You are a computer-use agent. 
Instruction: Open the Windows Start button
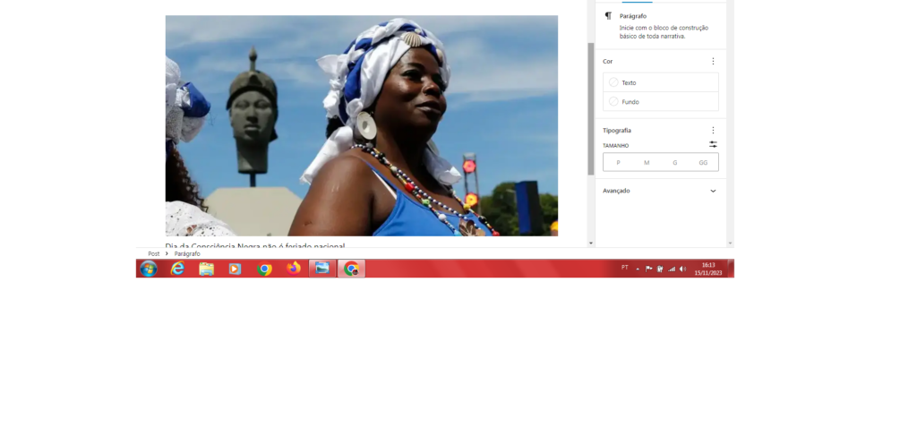pyautogui.click(x=149, y=269)
